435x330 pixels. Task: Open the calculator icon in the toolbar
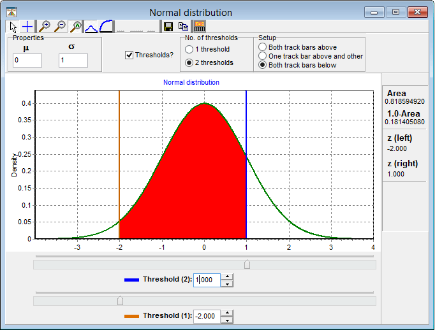tap(200, 27)
